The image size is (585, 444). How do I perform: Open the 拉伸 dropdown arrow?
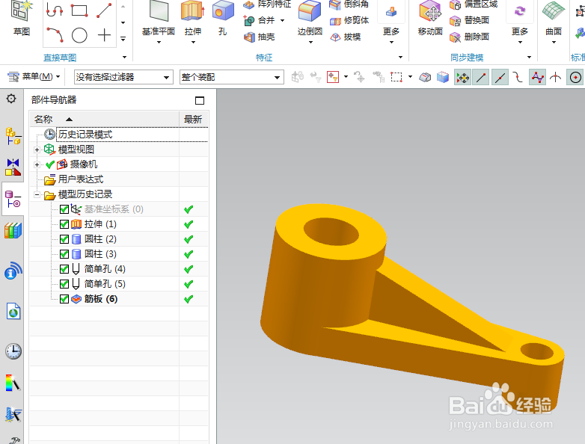click(x=193, y=42)
